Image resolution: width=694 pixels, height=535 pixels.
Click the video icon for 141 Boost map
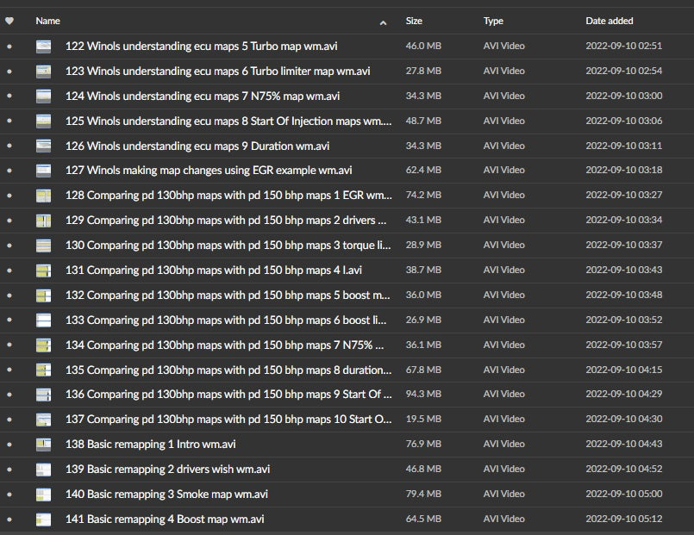click(x=44, y=519)
